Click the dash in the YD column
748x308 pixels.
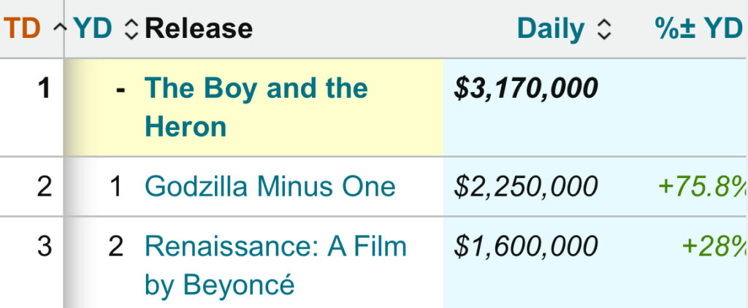121,89
